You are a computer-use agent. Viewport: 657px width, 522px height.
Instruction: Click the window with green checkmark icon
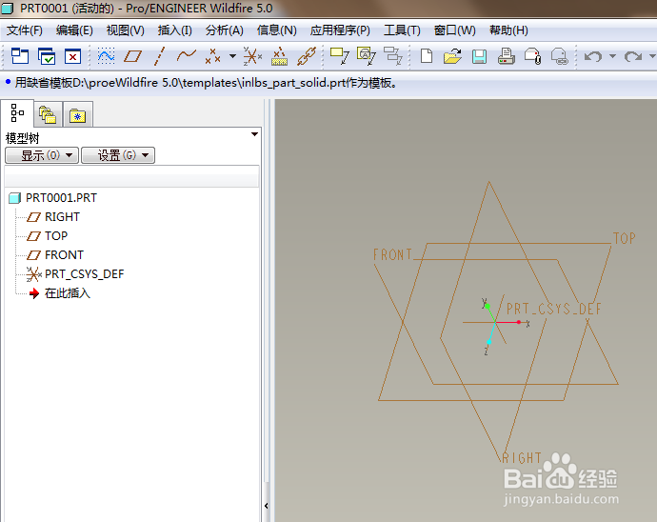[x=47, y=56]
